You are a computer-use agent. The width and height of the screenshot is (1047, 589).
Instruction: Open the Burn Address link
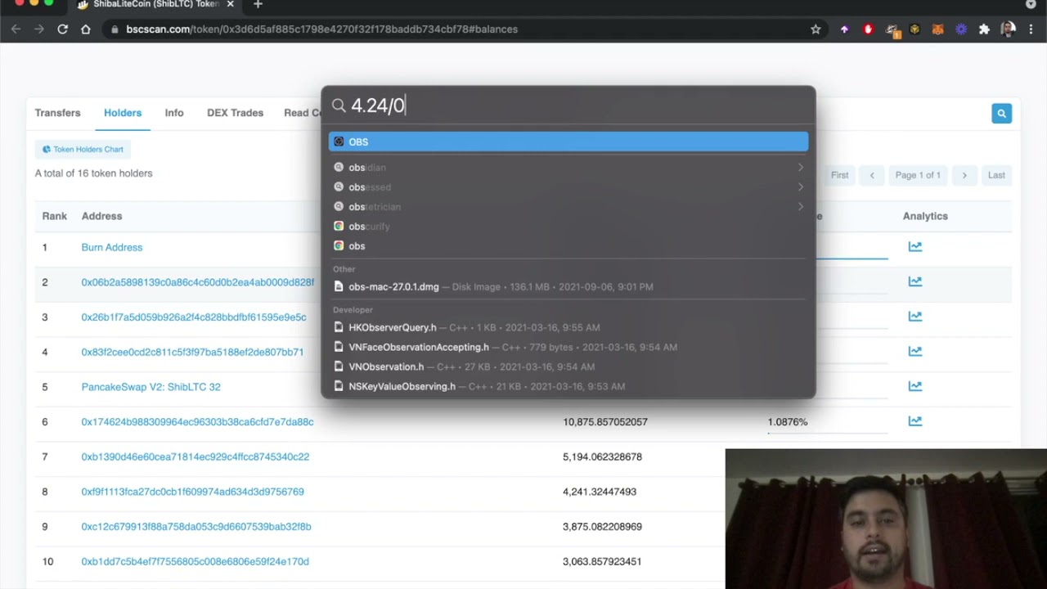tap(112, 247)
